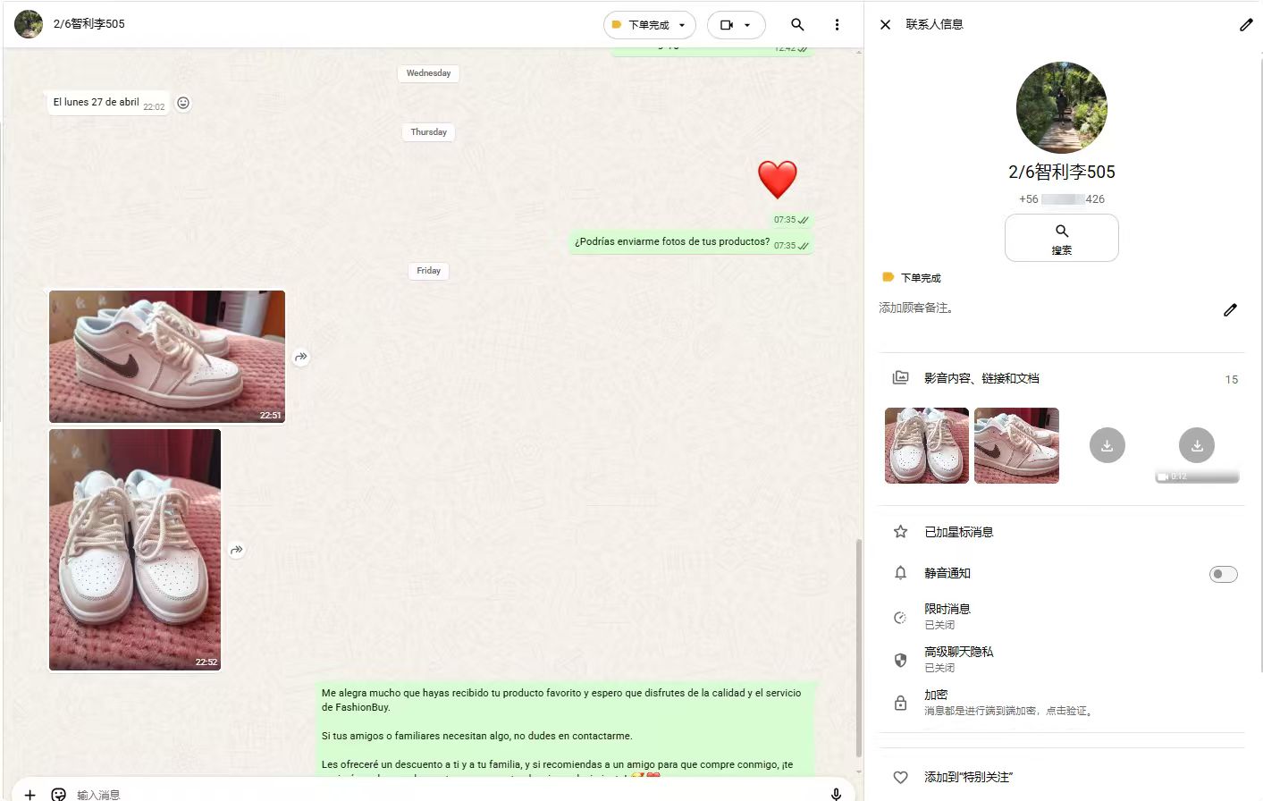Click the 下单完成 label in contact panel
The height and width of the screenshot is (801, 1263).
(x=912, y=278)
